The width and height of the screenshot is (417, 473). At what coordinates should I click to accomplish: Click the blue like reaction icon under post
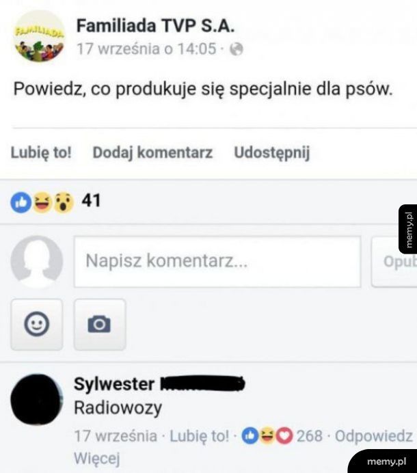click(x=21, y=202)
